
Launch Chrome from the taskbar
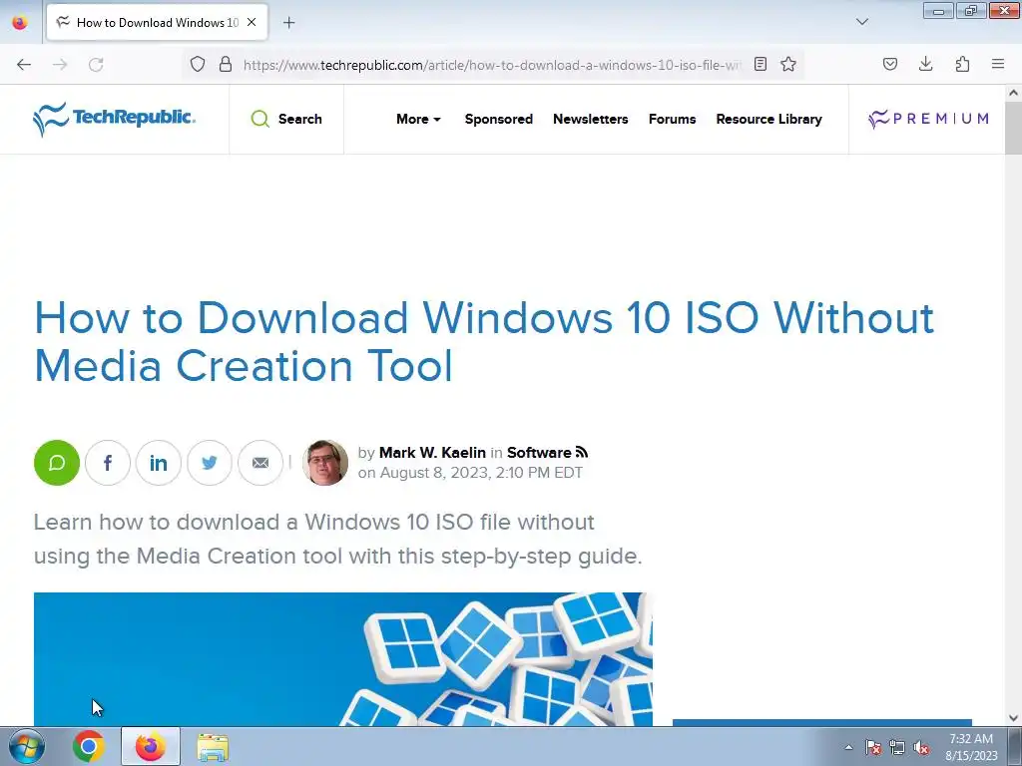point(89,746)
